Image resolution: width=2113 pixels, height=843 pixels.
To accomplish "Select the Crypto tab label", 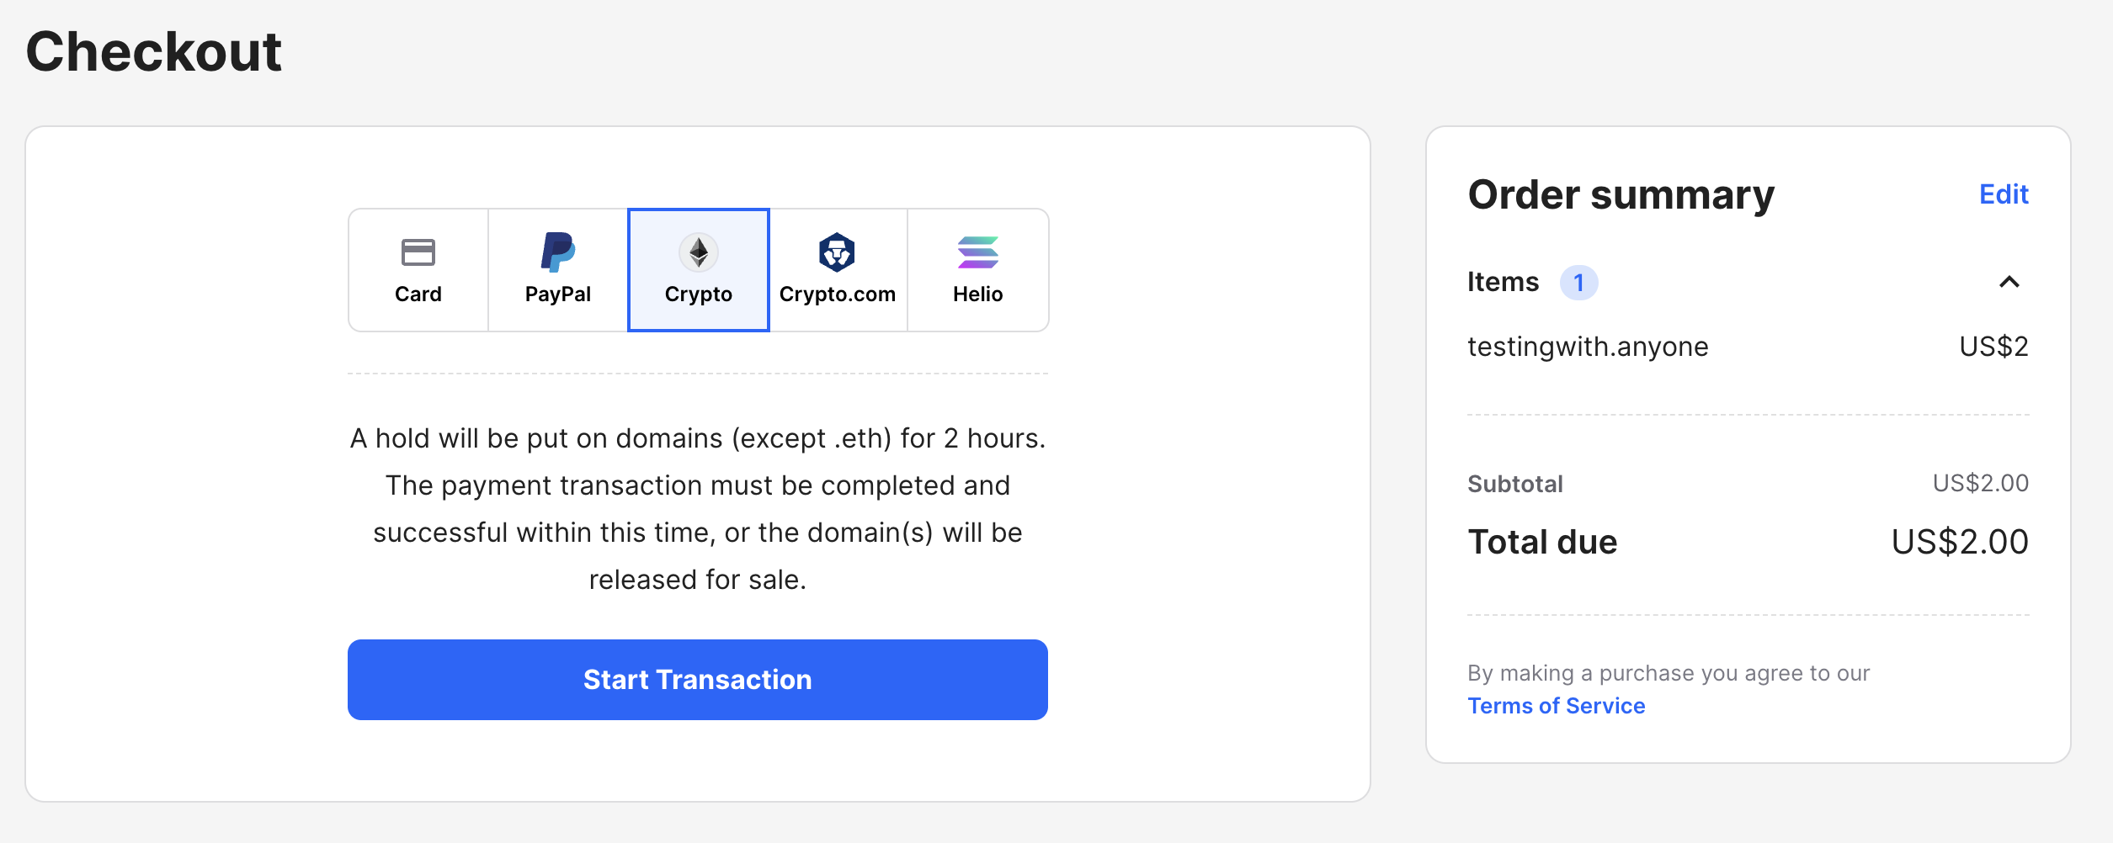I will (698, 294).
